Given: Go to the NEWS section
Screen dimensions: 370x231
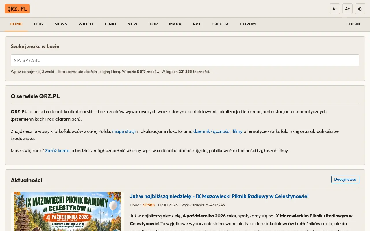Looking at the screenshot, I should (61, 24).
